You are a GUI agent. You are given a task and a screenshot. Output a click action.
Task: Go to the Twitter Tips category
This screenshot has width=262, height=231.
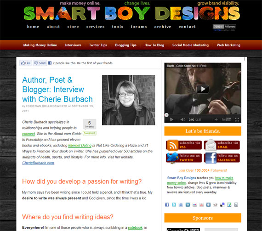click(98, 45)
